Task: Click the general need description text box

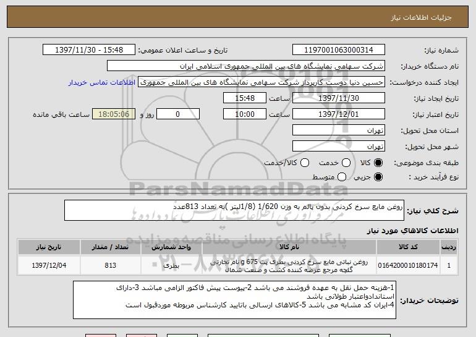Action: pos(234,210)
